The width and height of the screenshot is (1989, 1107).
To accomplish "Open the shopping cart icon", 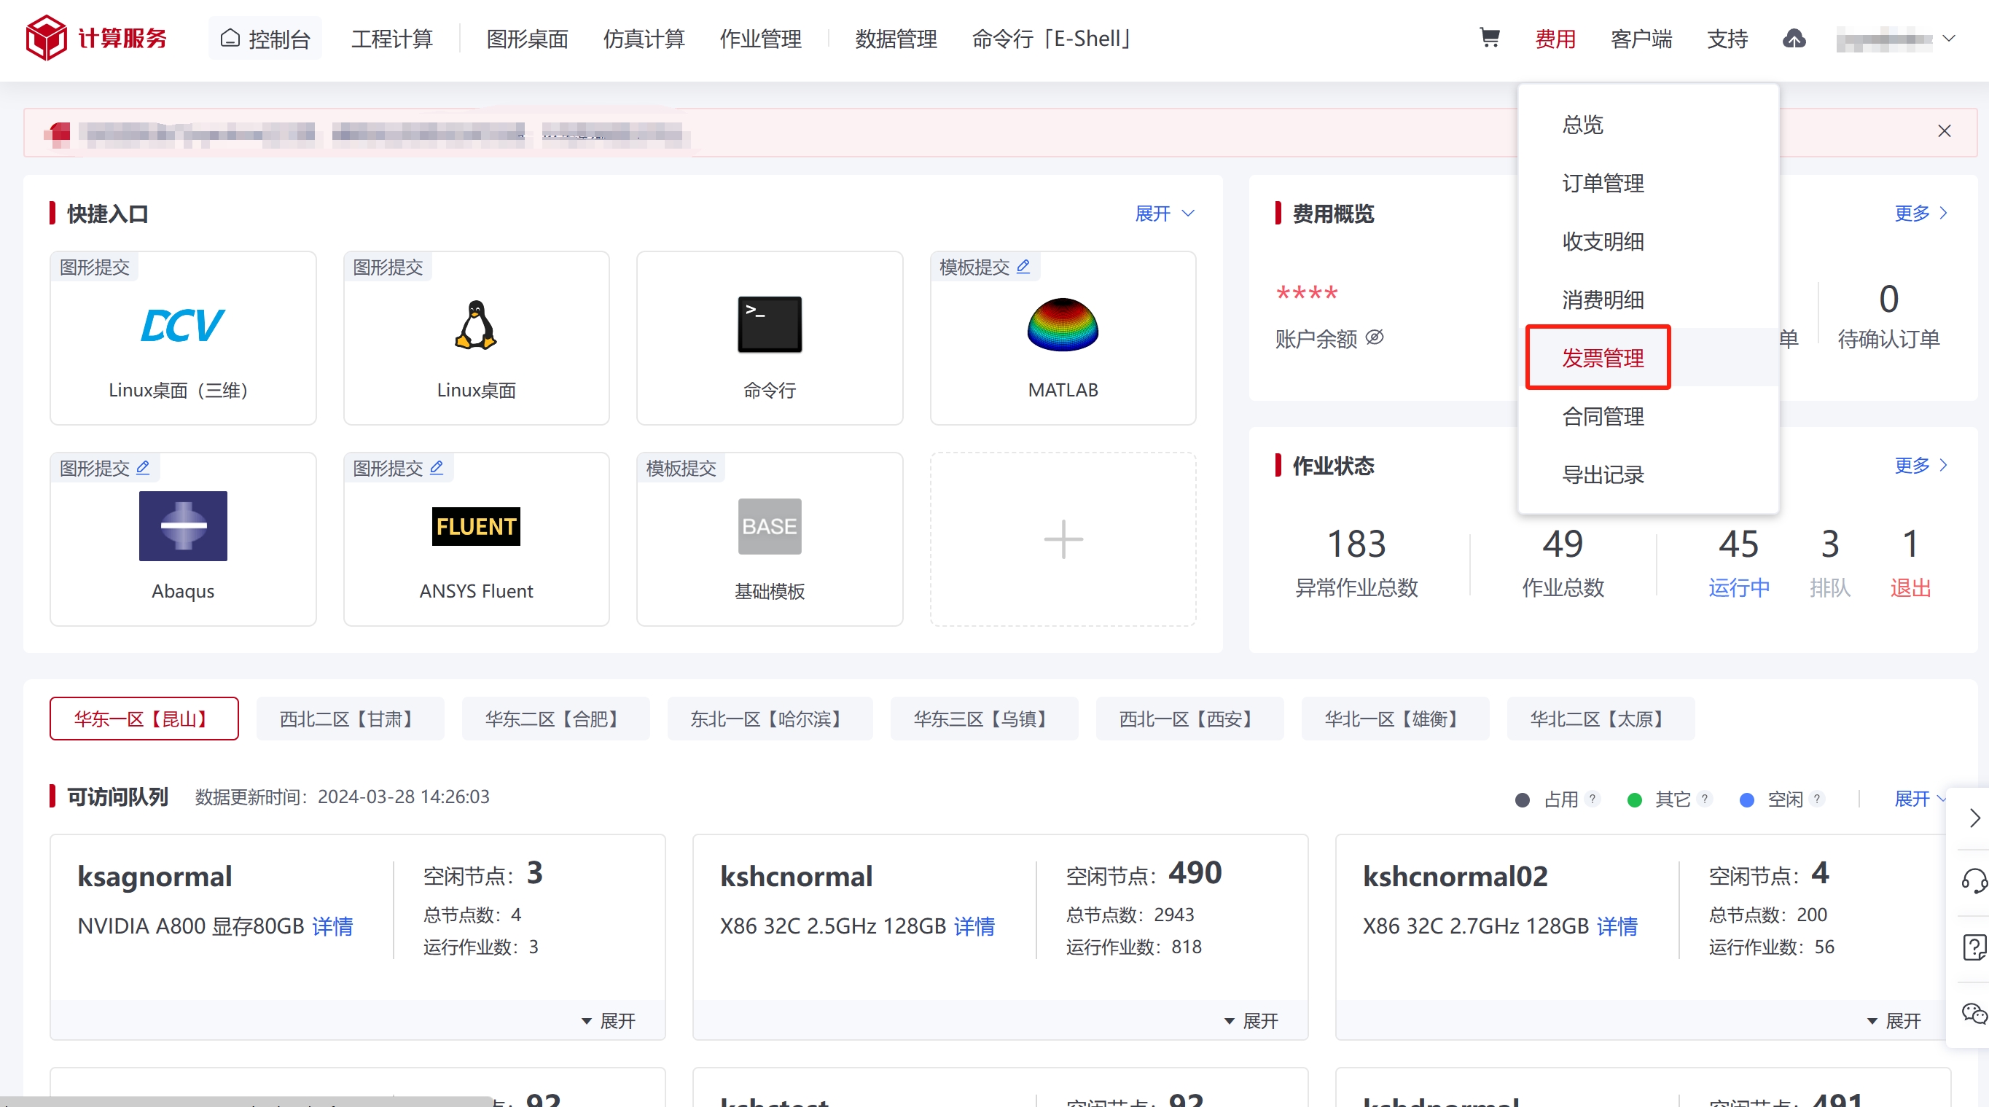I will [x=1489, y=38].
